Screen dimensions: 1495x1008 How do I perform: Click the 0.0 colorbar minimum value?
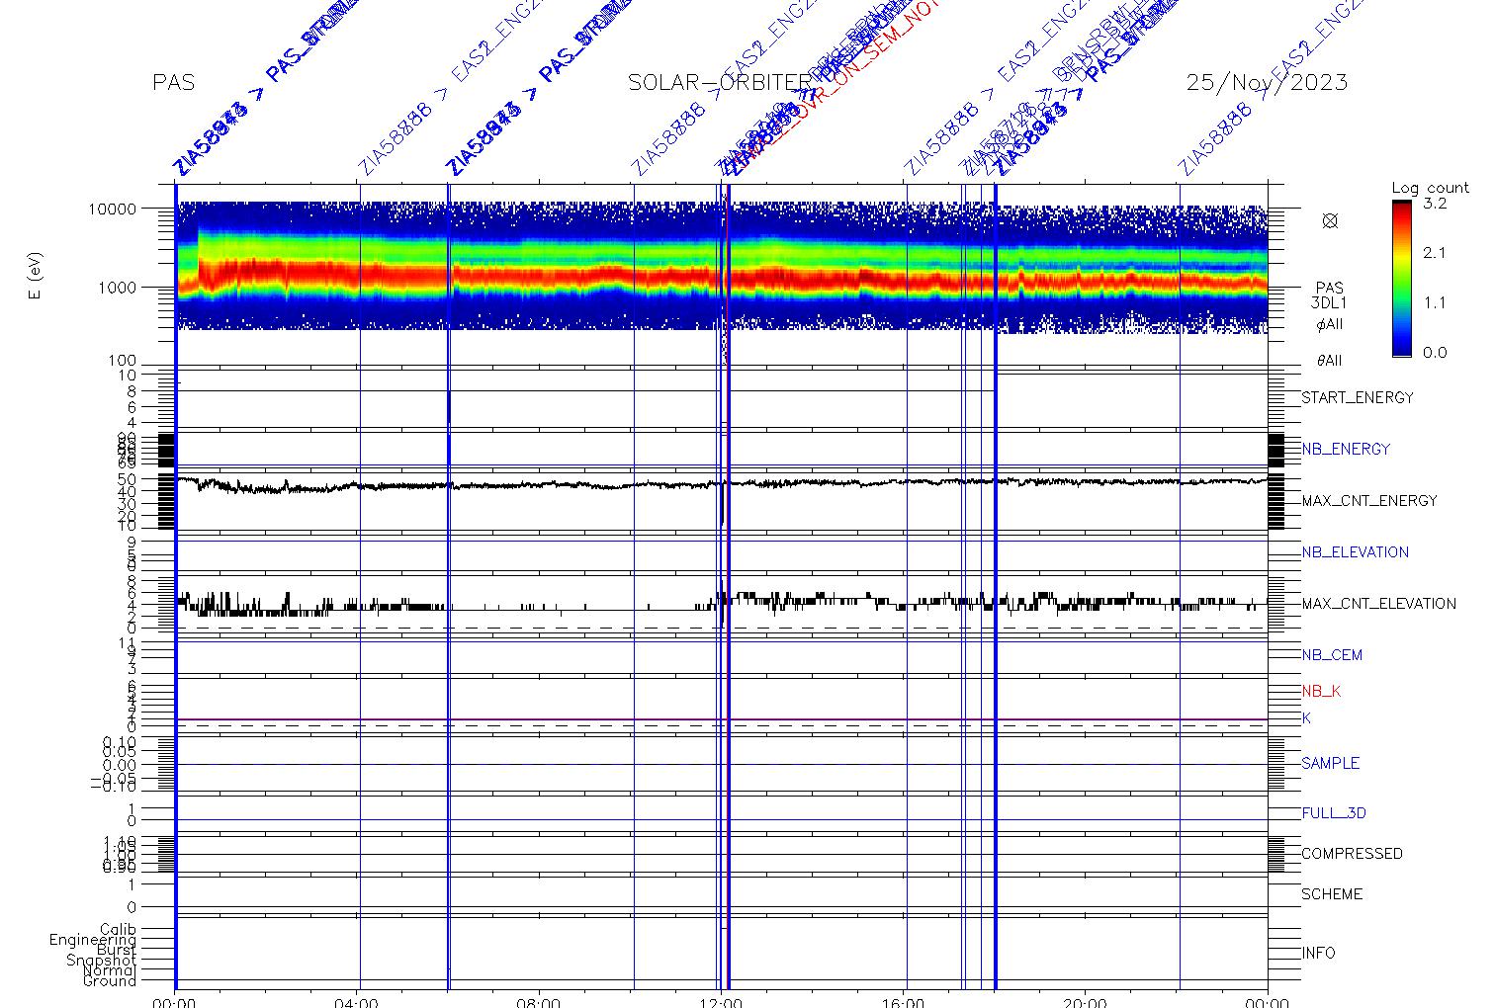(x=1435, y=353)
